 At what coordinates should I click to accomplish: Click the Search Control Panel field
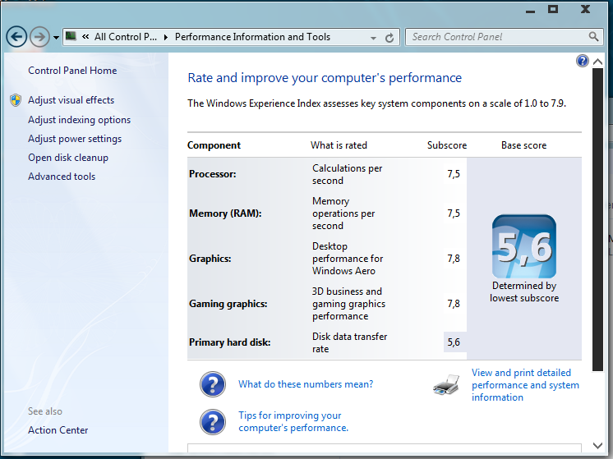[x=505, y=37]
